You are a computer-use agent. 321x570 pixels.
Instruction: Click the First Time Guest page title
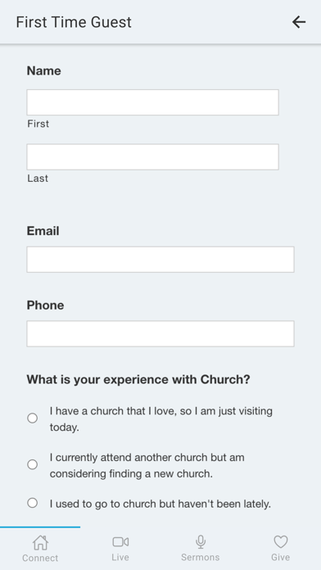coord(74,22)
